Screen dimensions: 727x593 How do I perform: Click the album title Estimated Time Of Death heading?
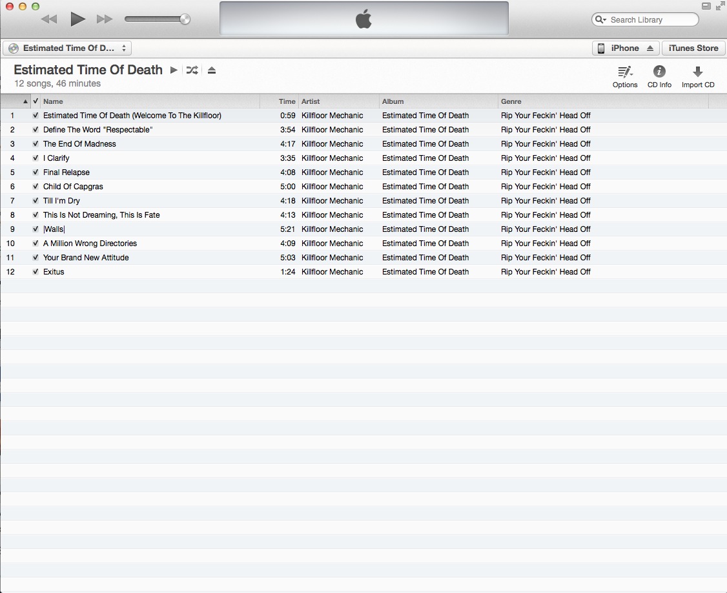(x=88, y=70)
